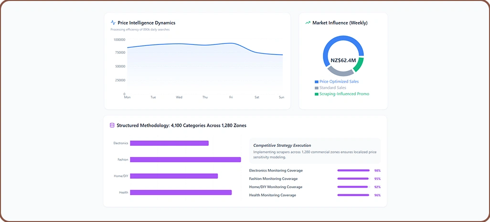
Task: Click the Electronics bar in the category chart
Action: [x=169, y=143]
